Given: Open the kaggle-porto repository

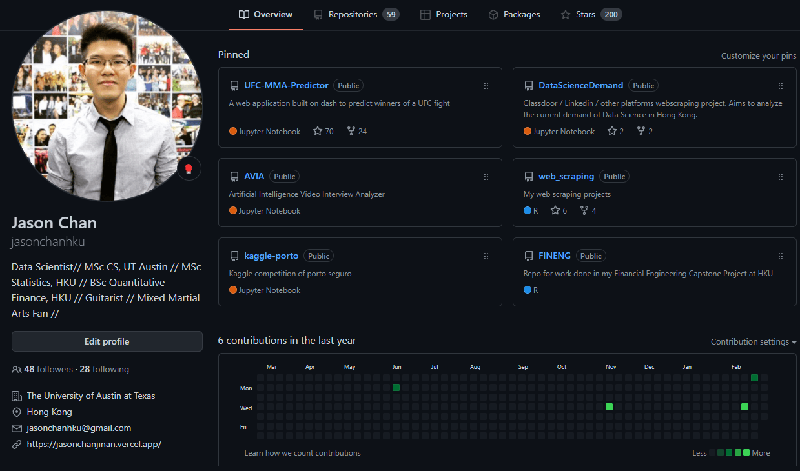Looking at the screenshot, I should tap(271, 256).
